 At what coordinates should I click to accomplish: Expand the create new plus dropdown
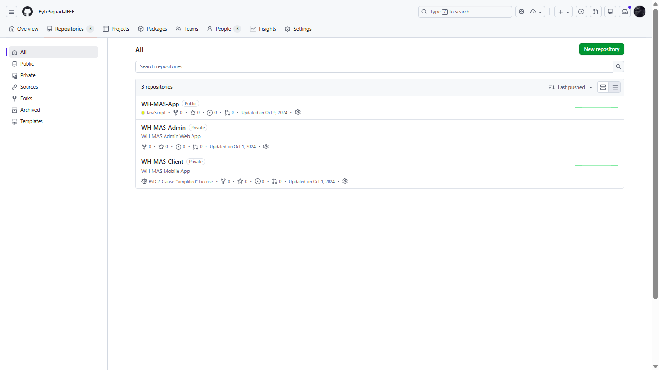click(563, 12)
